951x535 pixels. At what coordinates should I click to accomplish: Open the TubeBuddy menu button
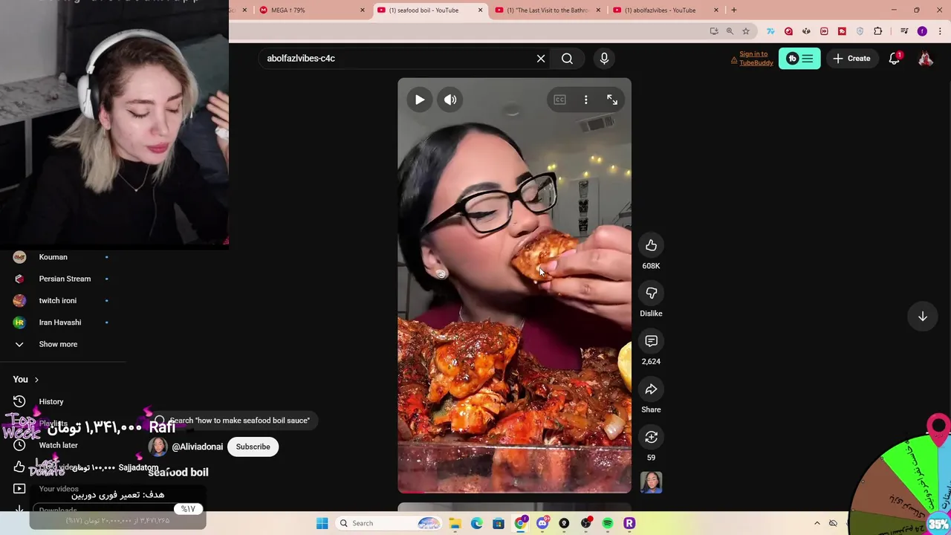pos(799,59)
